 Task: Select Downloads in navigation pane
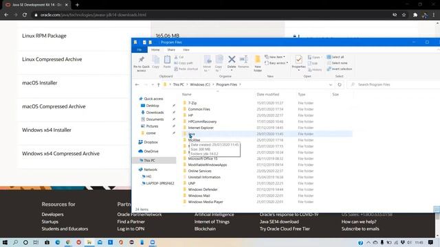point(155,113)
